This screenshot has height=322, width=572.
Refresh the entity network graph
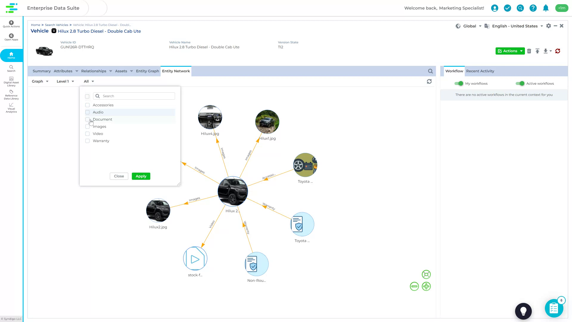point(429,81)
